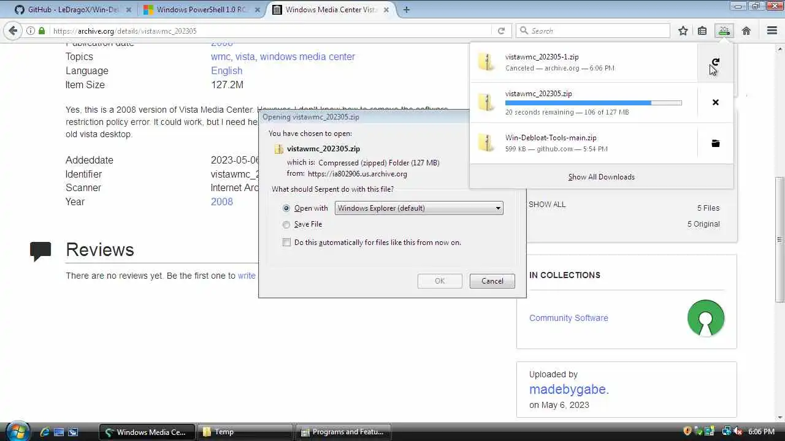
Task: Select the Save File radio button
Action: click(x=286, y=224)
